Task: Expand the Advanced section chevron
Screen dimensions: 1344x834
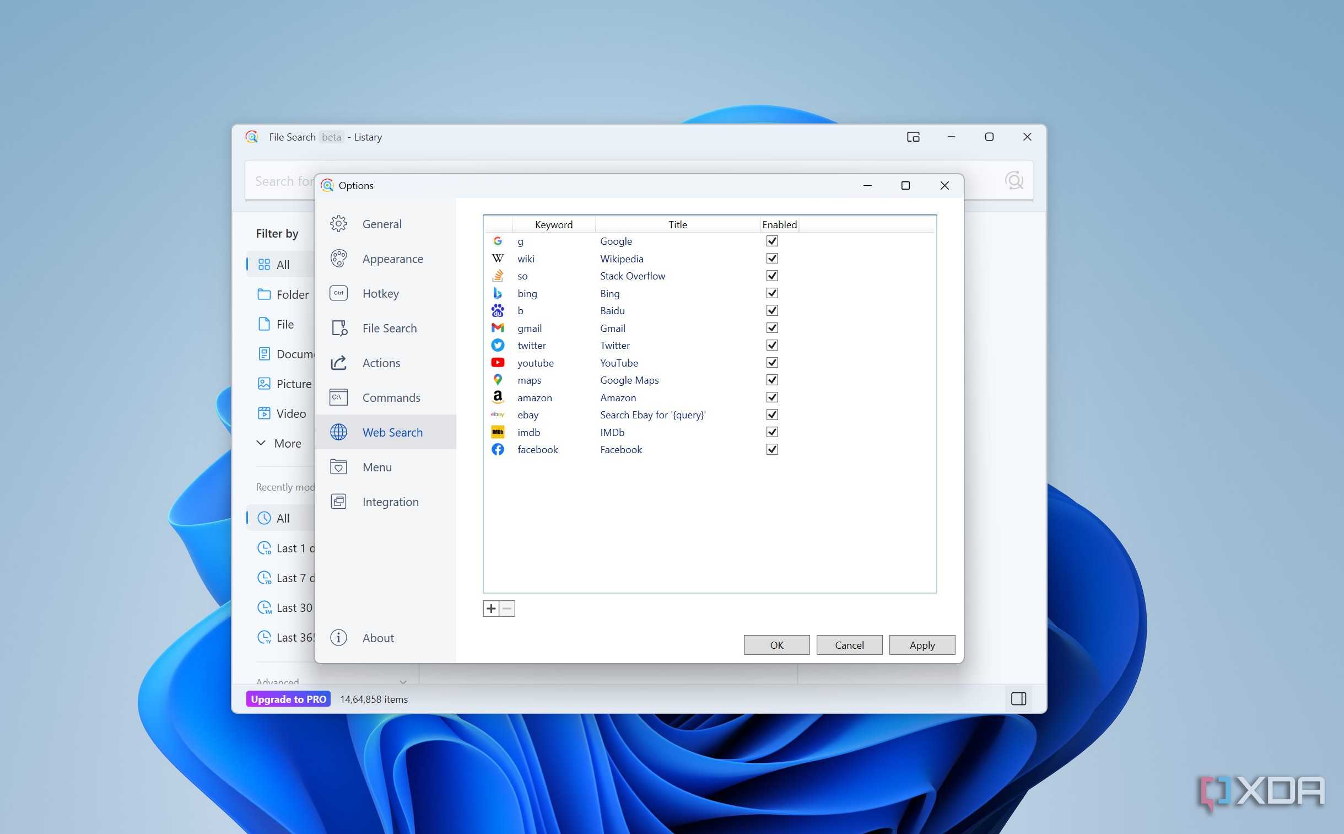Action: [x=403, y=682]
